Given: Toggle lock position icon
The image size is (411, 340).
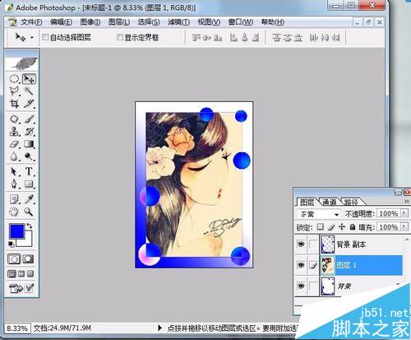Looking at the screenshot, I should pos(342,226).
